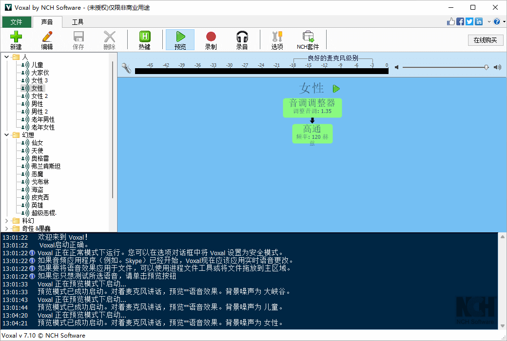This screenshot has width=507, height=341.
Task: Select the 皮克西 voice
Action: coord(40,197)
